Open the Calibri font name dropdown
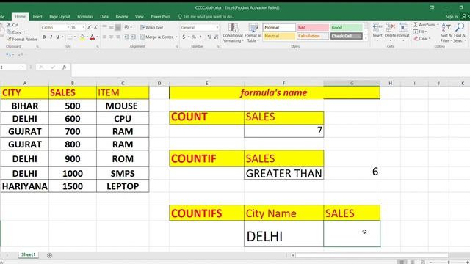 (68, 28)
